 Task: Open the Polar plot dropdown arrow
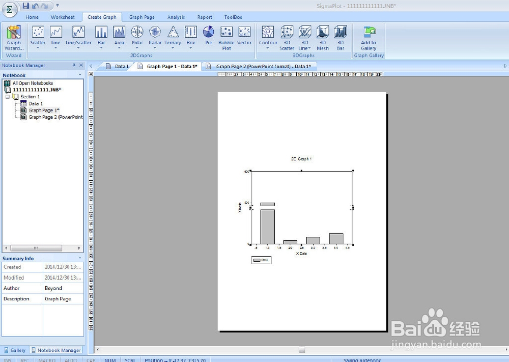click(x=137, y=48)
